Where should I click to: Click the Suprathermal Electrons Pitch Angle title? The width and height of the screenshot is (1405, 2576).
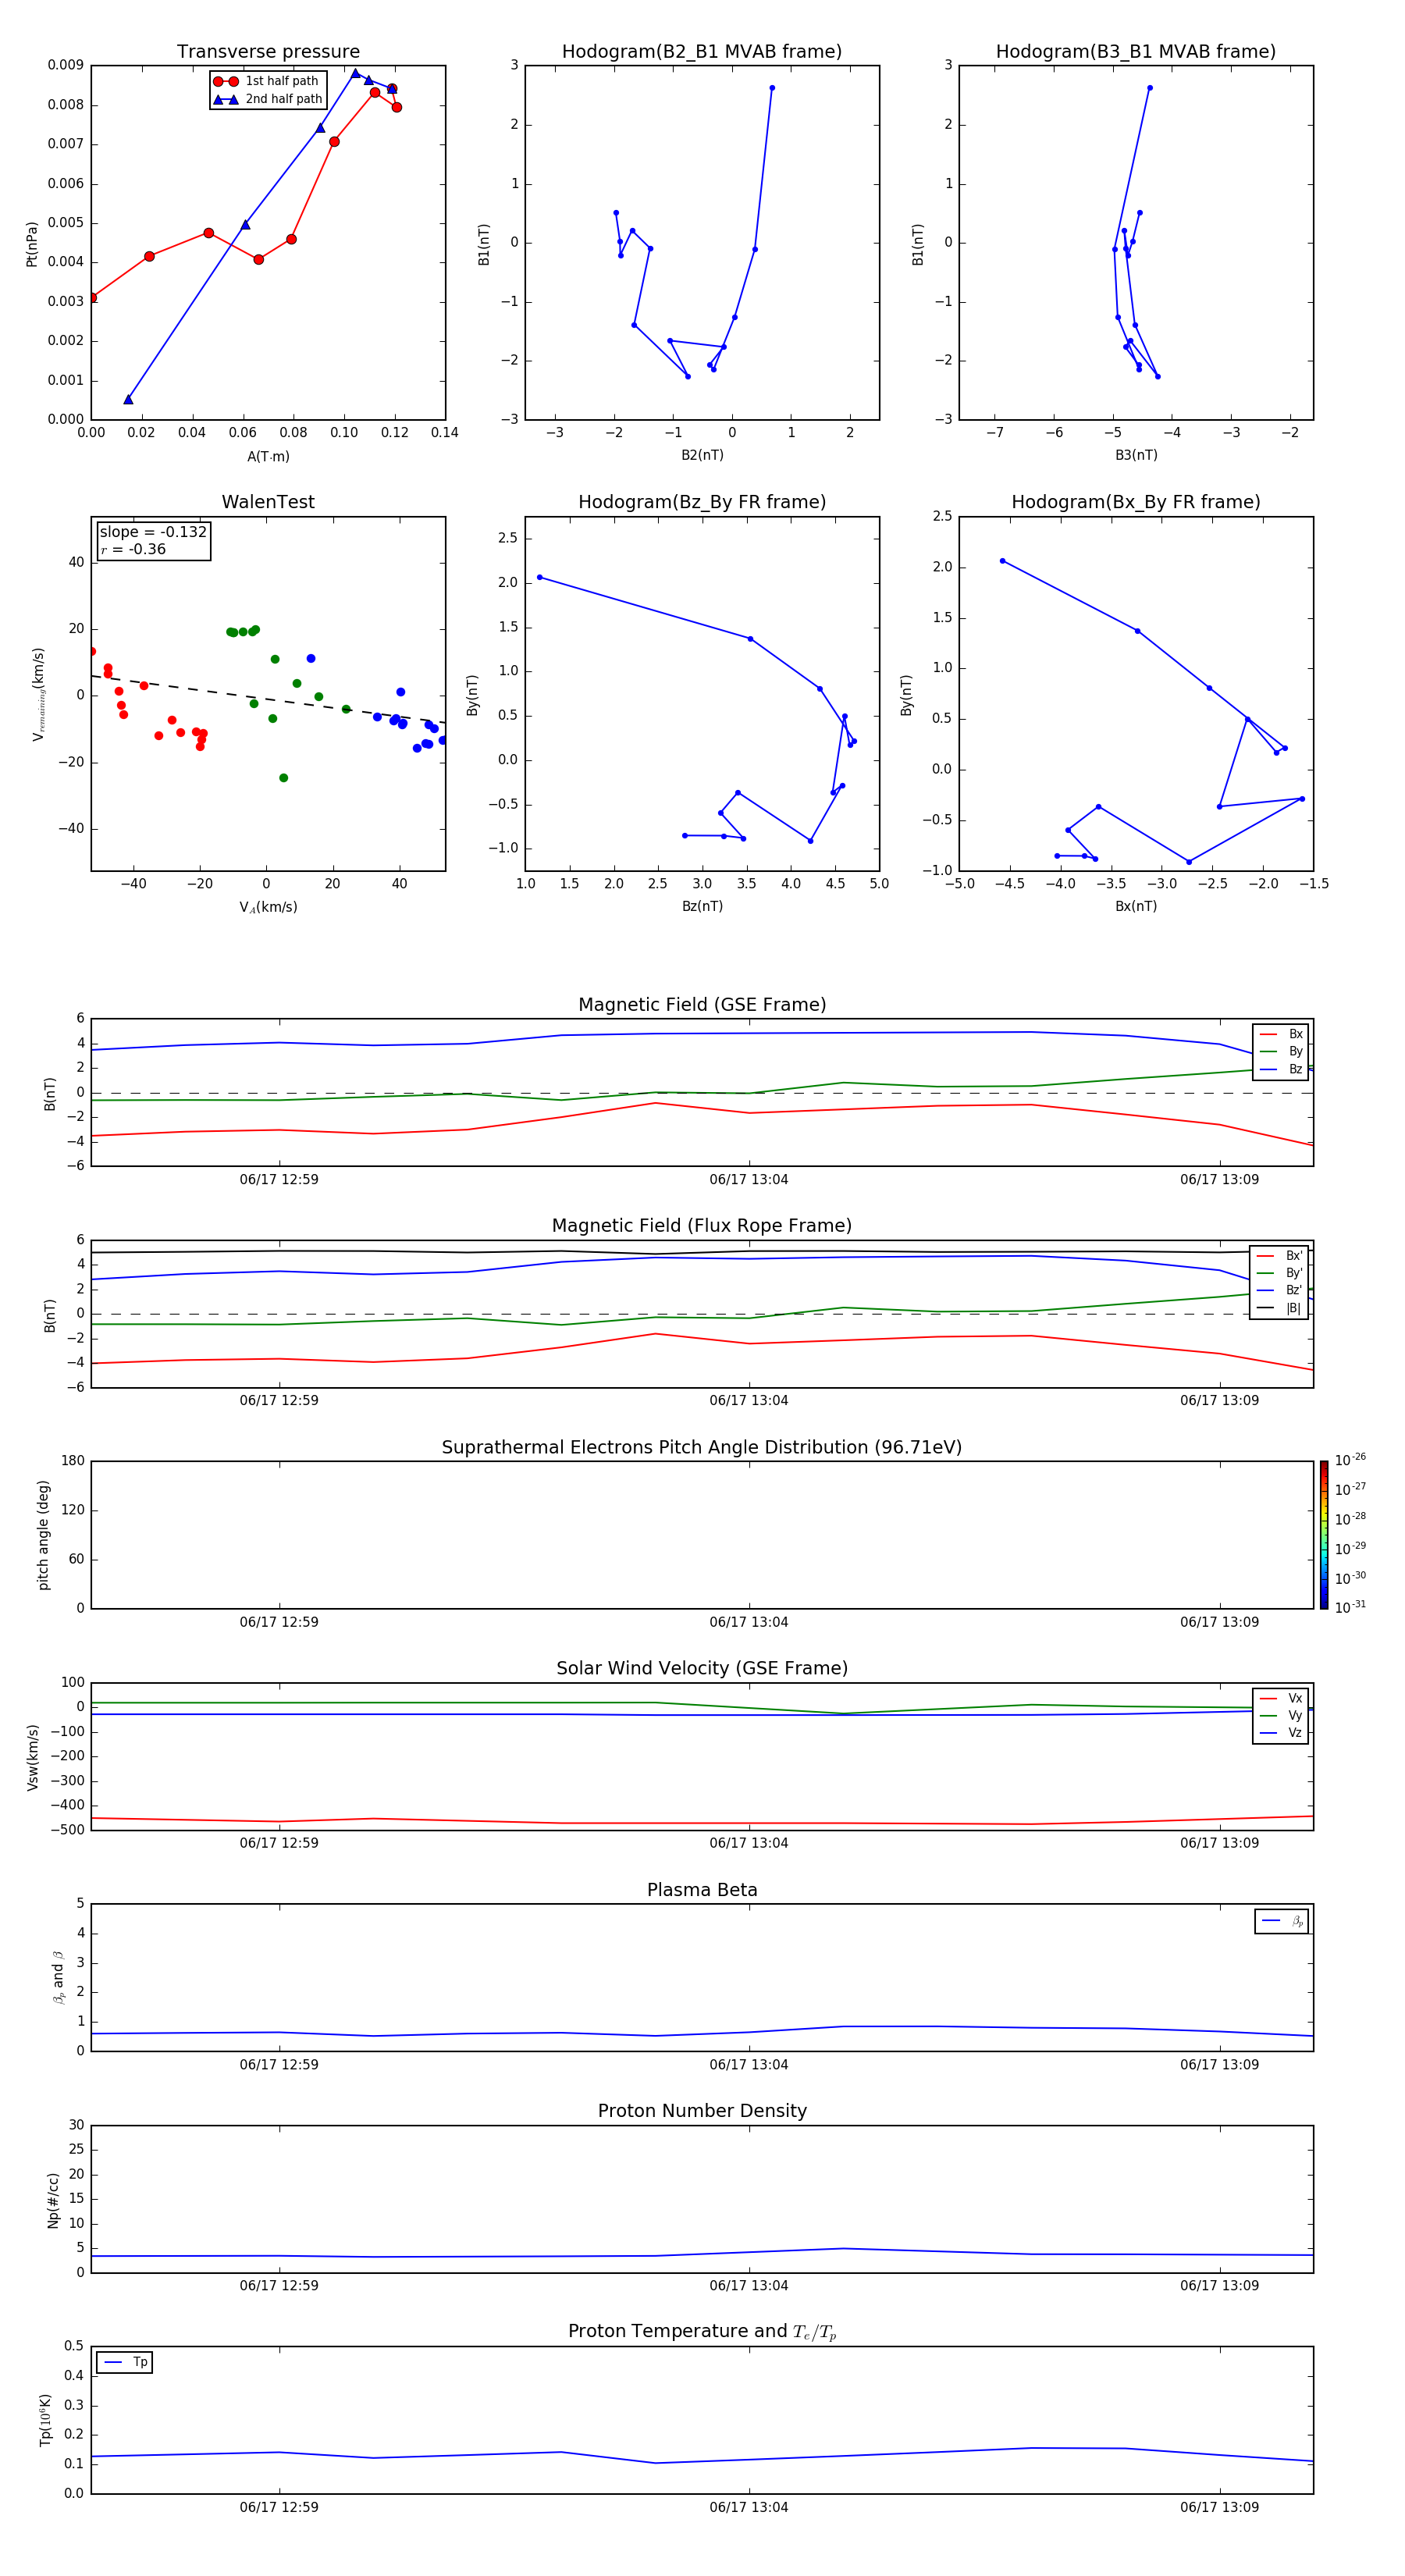click(x=702, y=1447)
